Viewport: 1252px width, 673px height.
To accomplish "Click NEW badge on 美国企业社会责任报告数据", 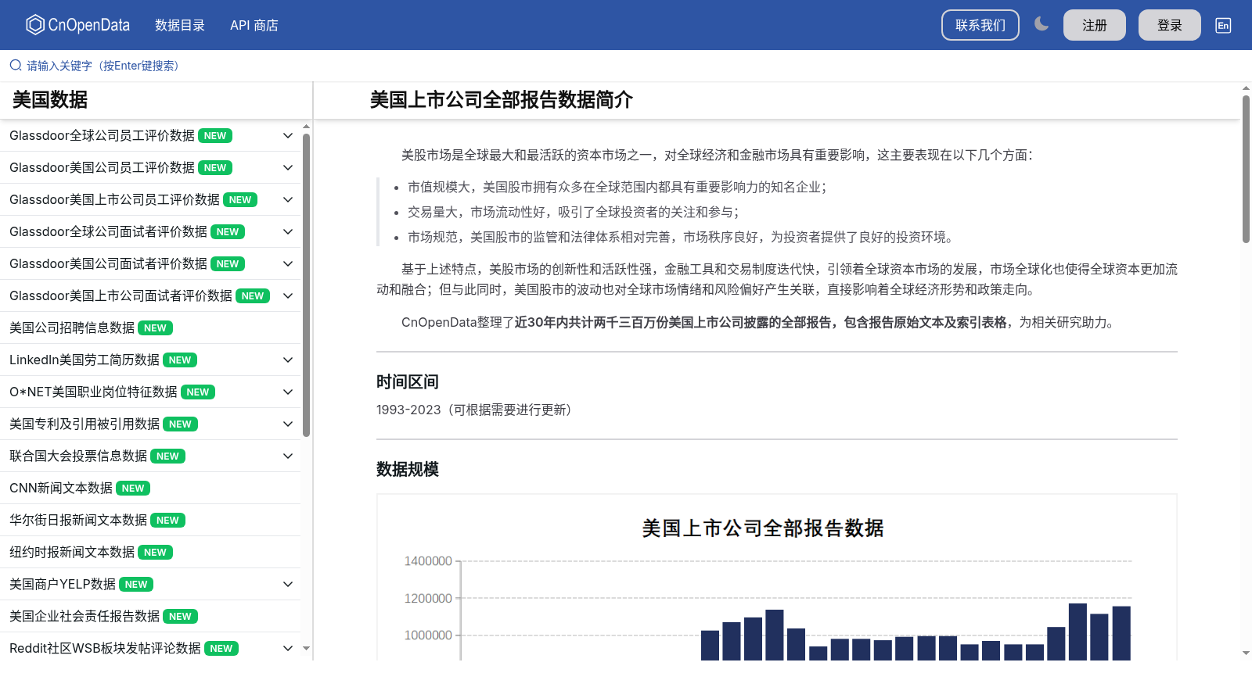I will [180, 617].
